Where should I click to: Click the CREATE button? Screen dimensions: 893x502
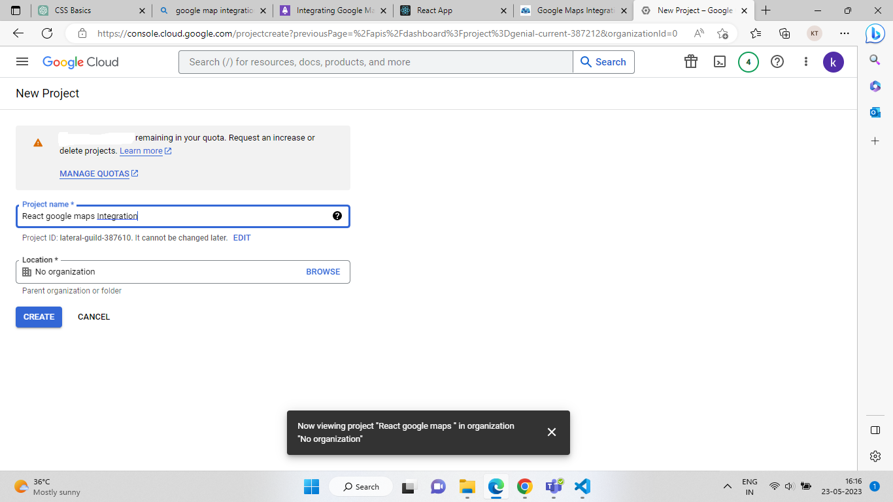click(x=39, y=317)
